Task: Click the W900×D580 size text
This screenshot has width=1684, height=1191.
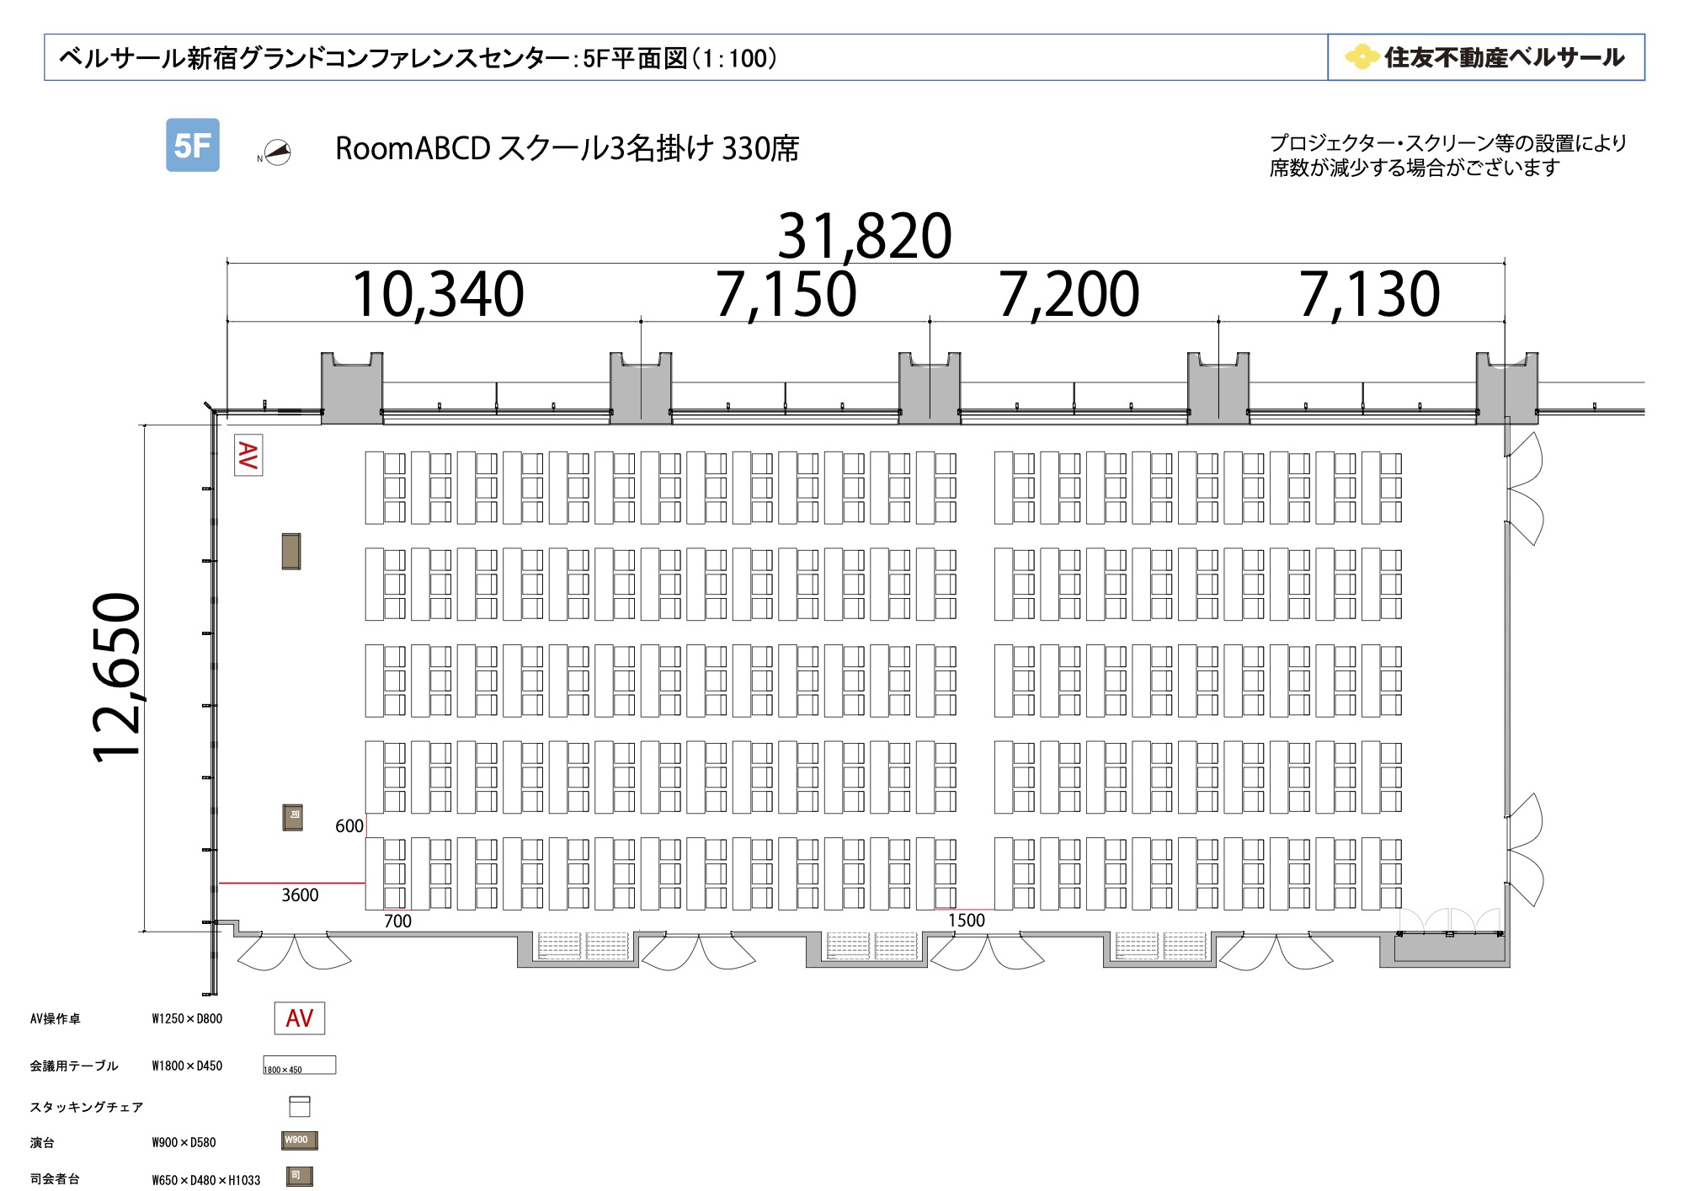Action: (x=184, y=1142)
